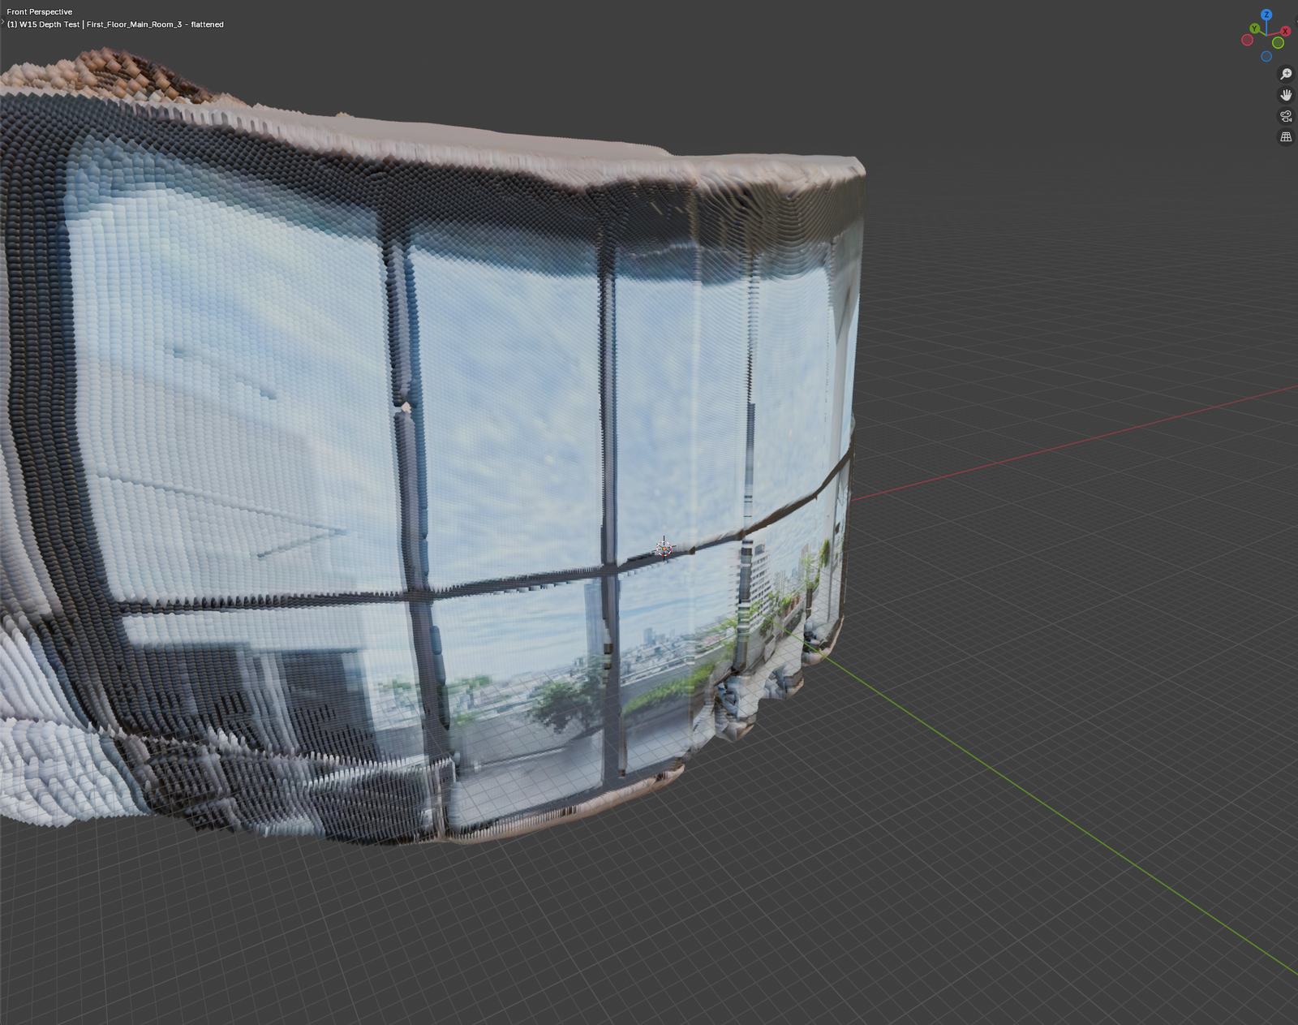The image size is (1298, 1025).
Task: Expand the hidden right sidebar arrow
Action: (x=1295, y=22)
